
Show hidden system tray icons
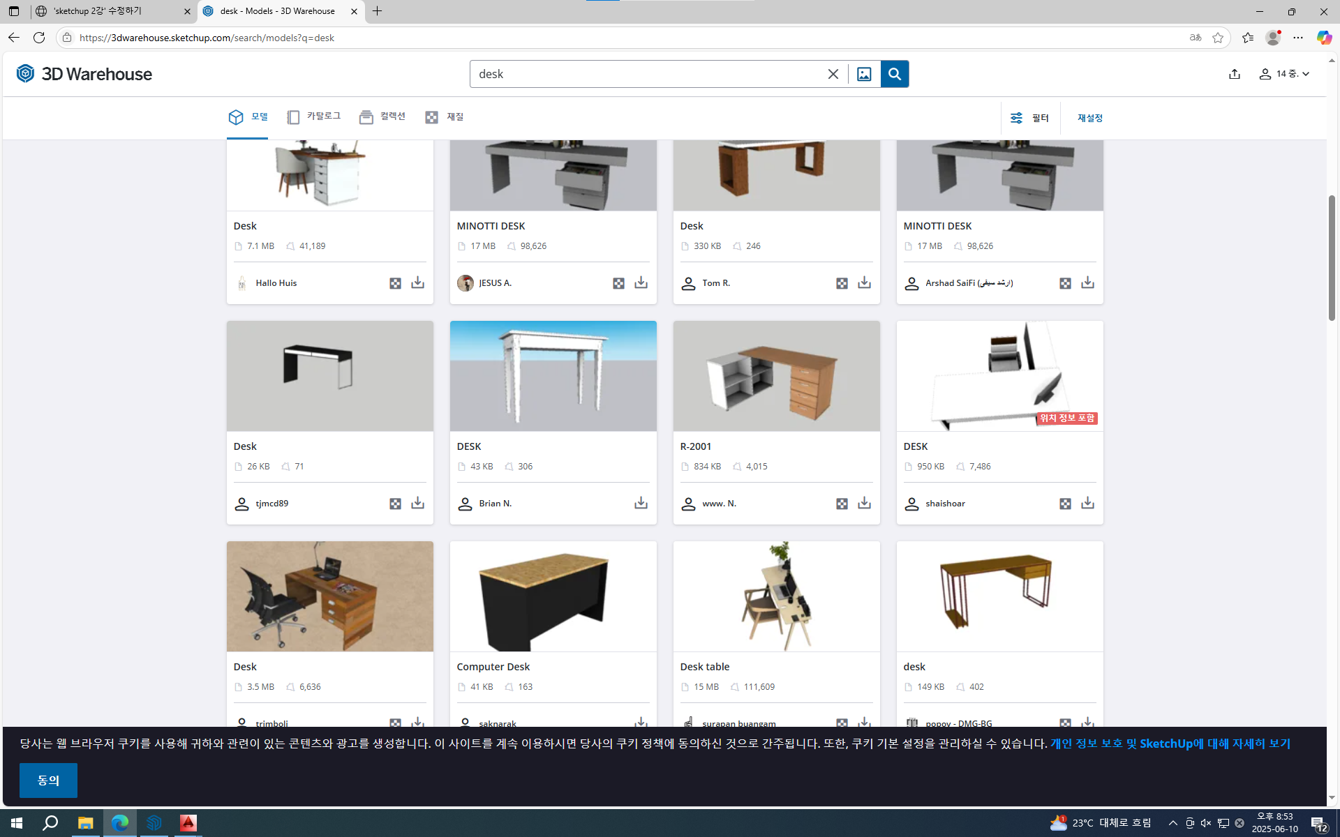point(1172,823)
